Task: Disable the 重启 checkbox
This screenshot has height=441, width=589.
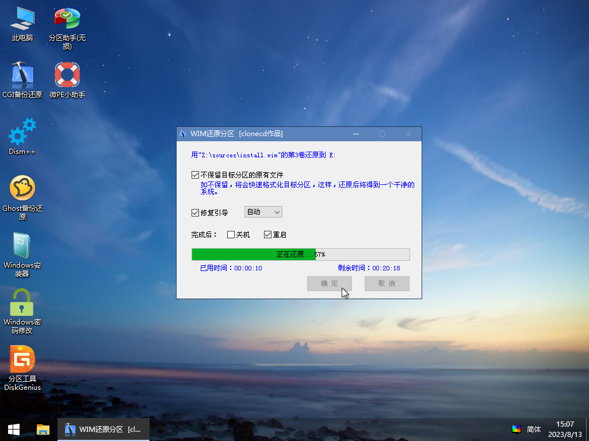Action: pos(267,234)
